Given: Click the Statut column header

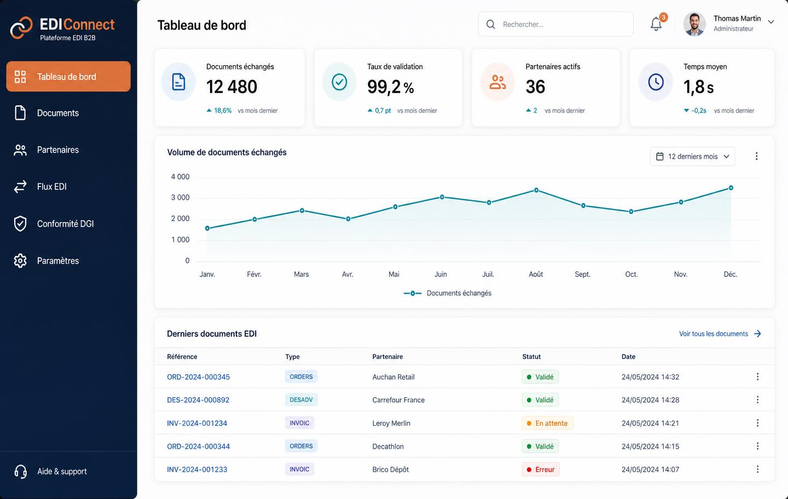Looking at the screenshot, I should (531, 357).
